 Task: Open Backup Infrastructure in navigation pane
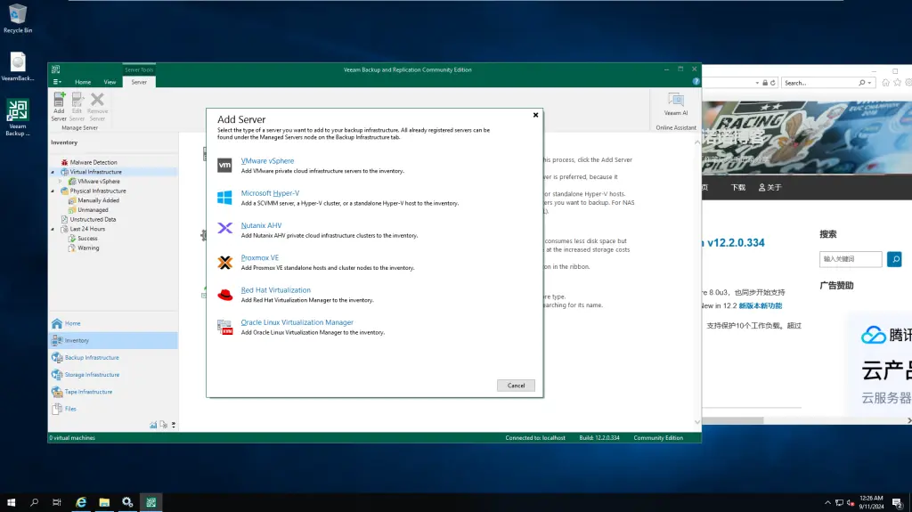tap(91, 357)
